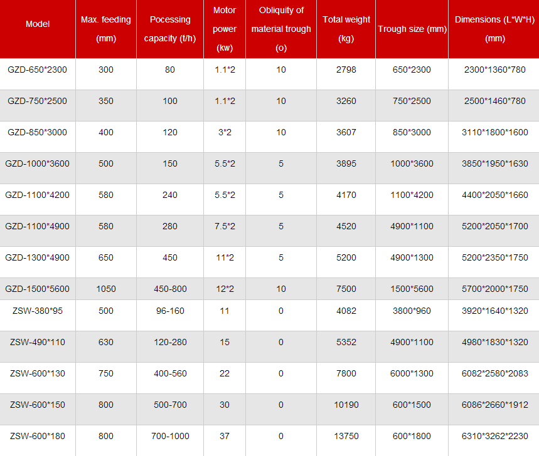Click max feeding value 1050
The image size is (539, 456).
tap(106, 289)
